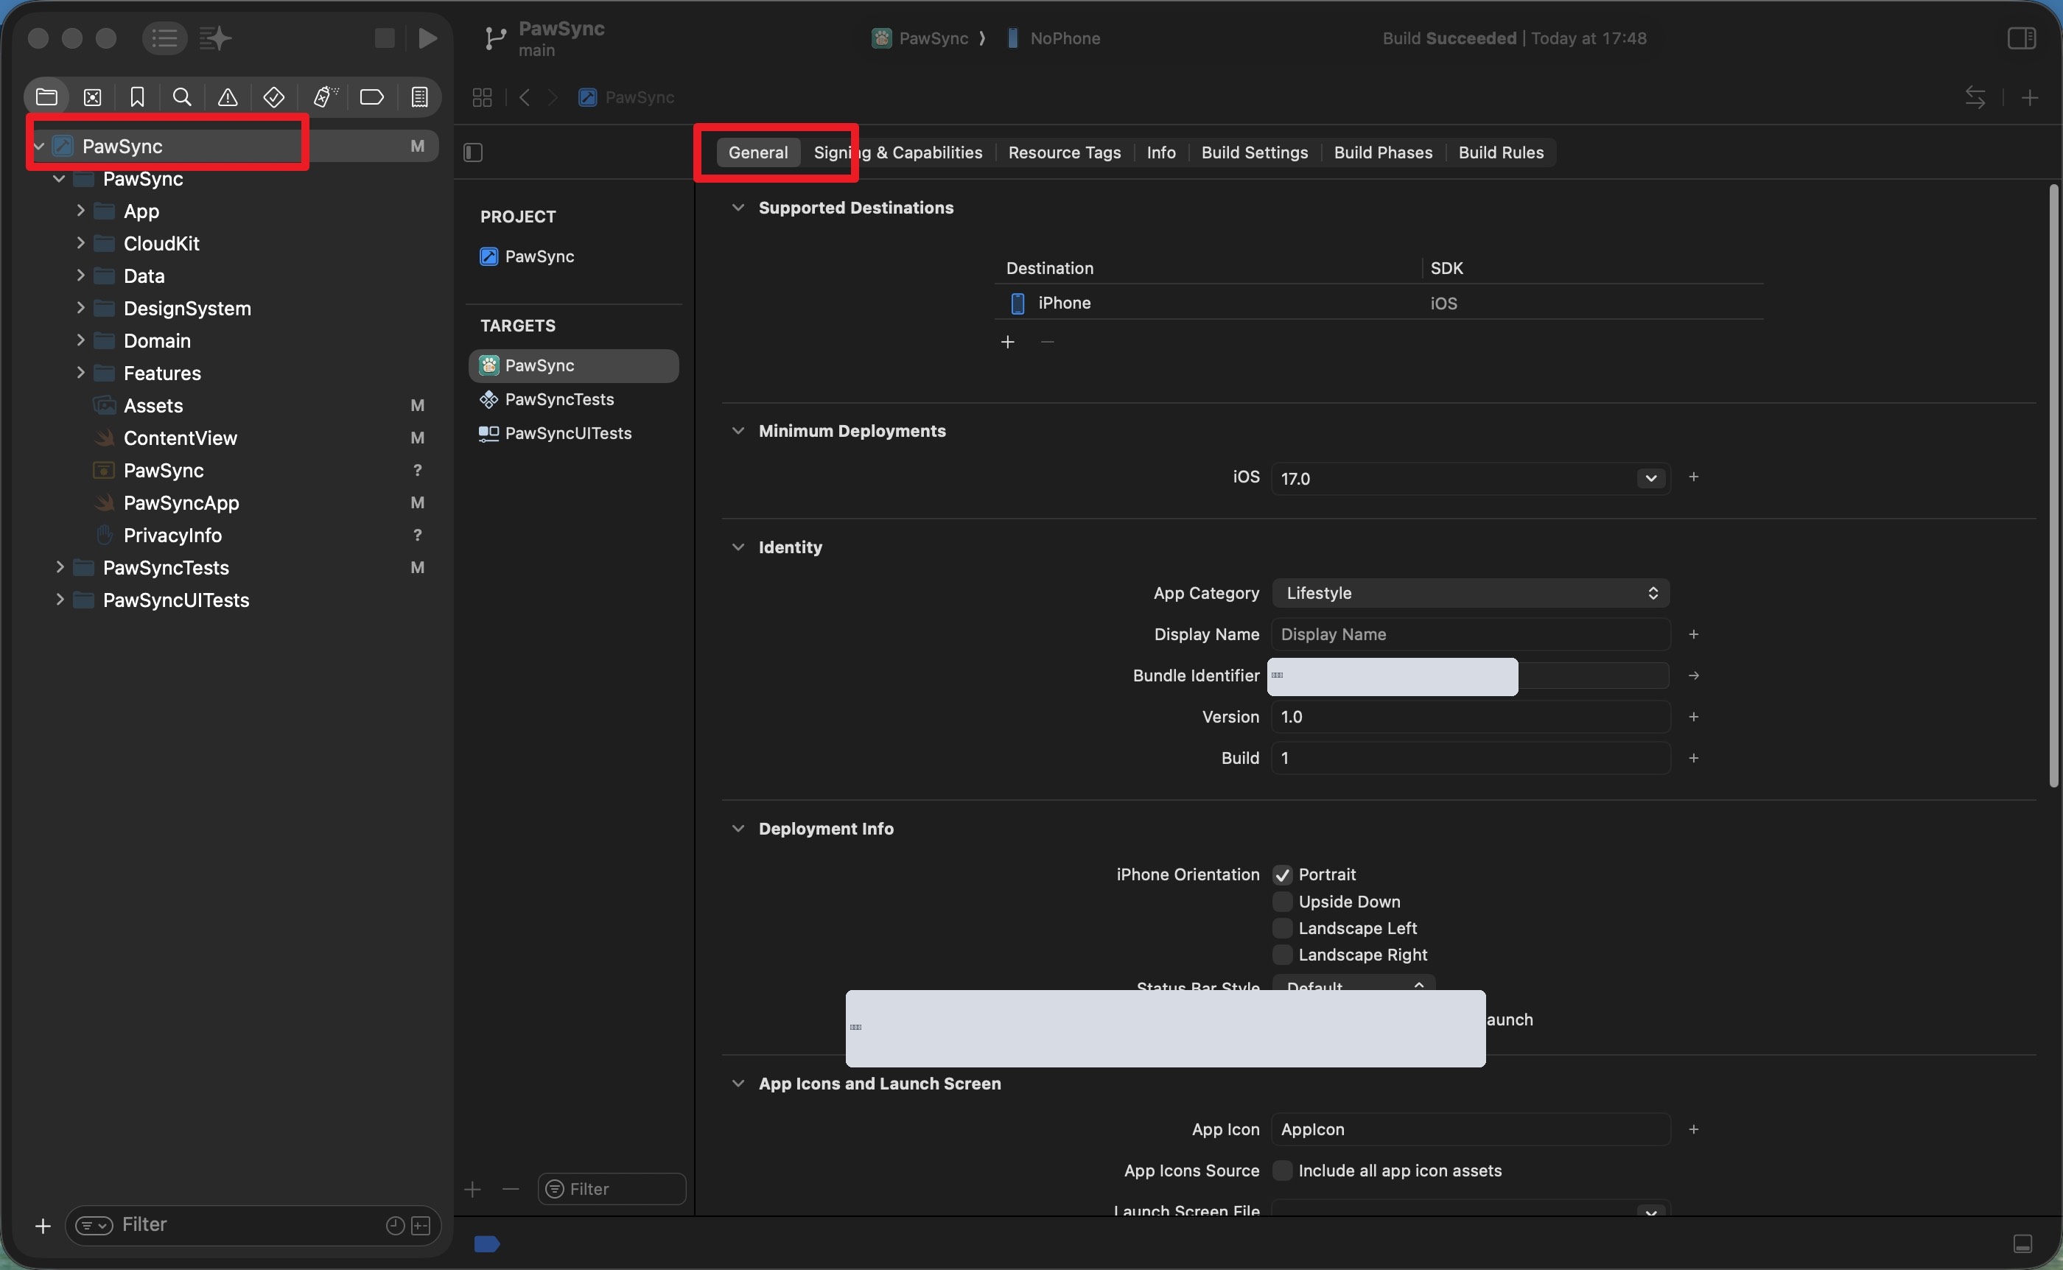The height and width of the screenshot is (1270, 2063).
Task: Expand the CloudKit folder
Action: click(80, 244)
